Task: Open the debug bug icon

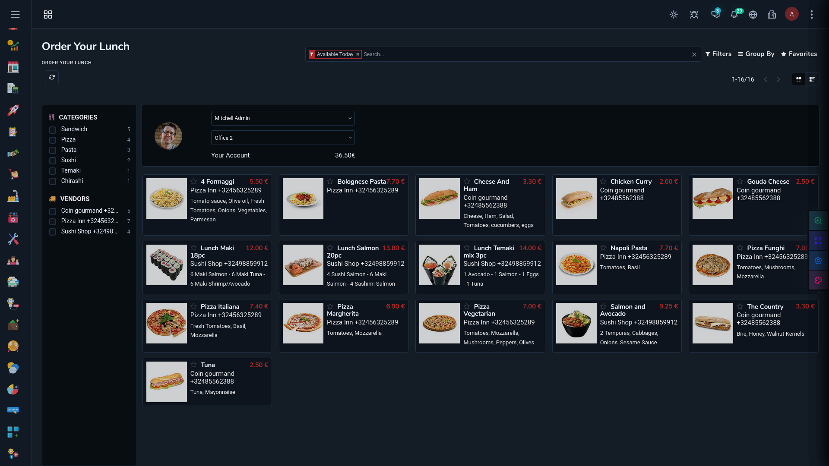Action: [x=694, y=15]
